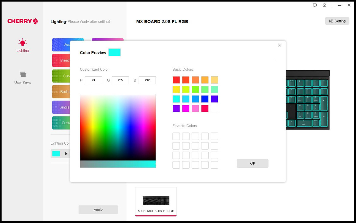Choose the yellow basic color
356x223 pixels.
(176, 89)
